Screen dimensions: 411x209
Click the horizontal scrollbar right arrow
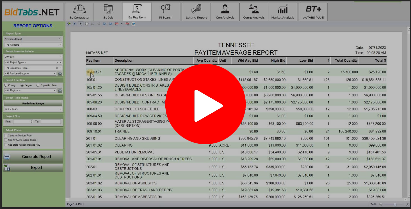click(x=405, y=199)
